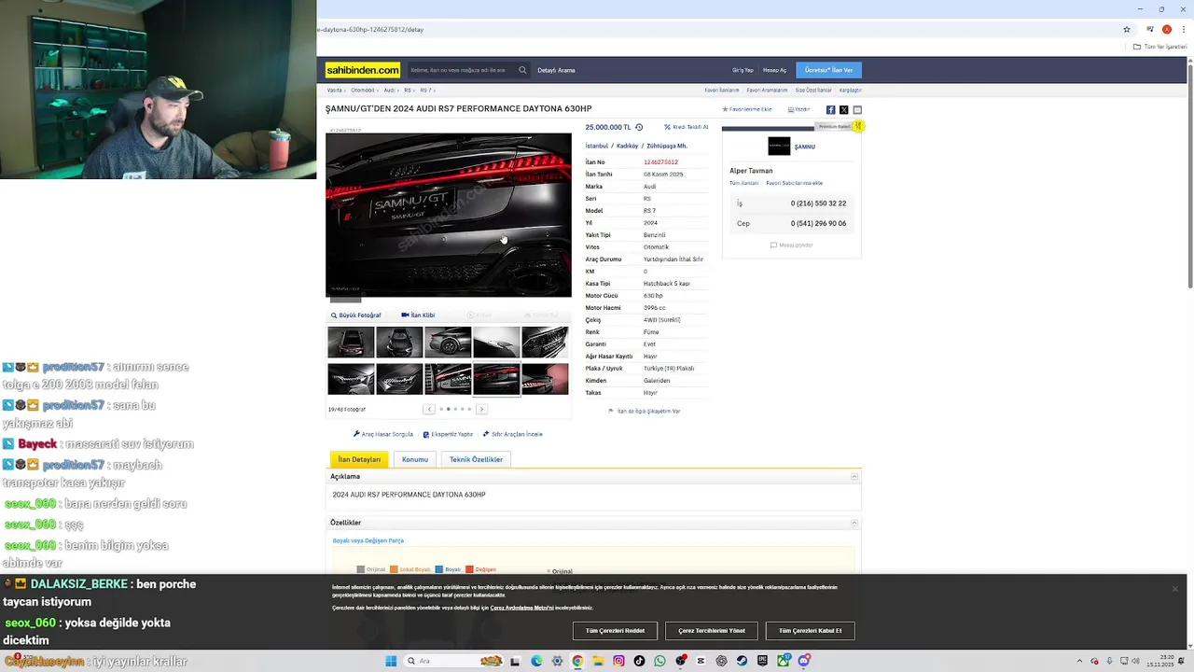This screenshot has width=1194, height=672.
Task: Go to next photo thumbnail page
Action: click(x=481, y=409)
